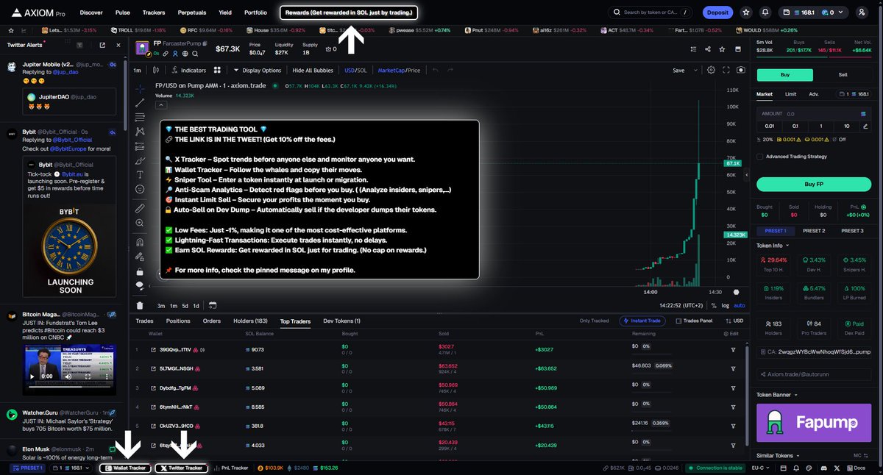Take a chart snapshot with camera icon

741,70
